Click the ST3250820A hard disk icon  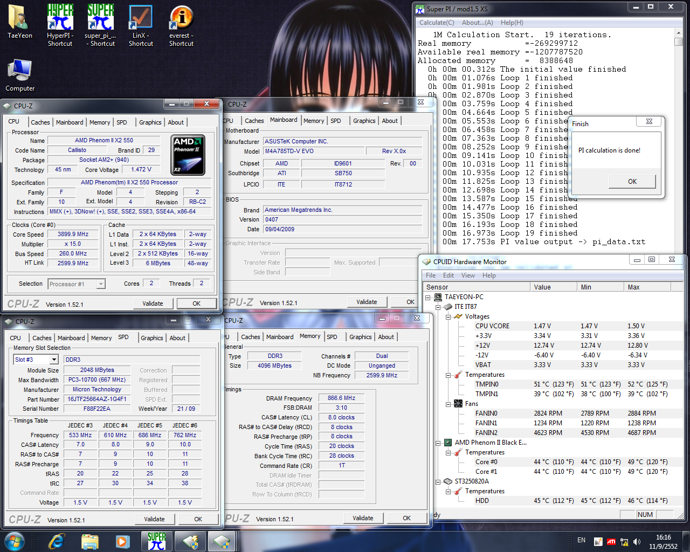447,481
